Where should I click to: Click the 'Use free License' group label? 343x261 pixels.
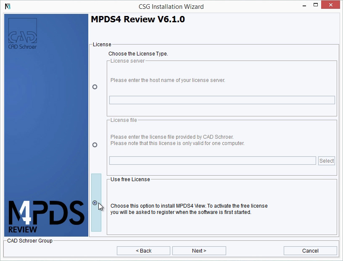pyautogui.click(x=130, y=179)
